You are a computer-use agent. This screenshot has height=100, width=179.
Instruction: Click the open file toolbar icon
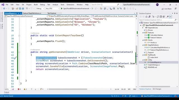[17, 9]
